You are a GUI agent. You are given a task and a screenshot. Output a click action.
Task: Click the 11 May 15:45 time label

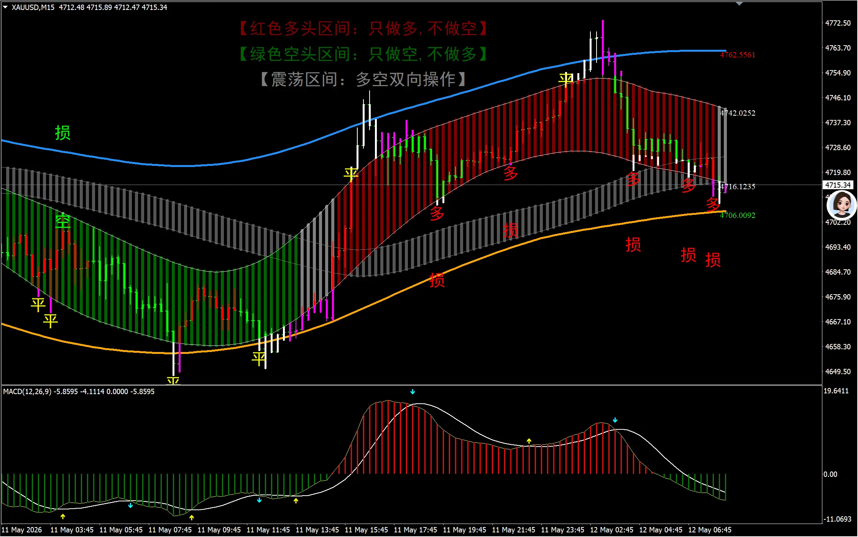coord(367,530)
